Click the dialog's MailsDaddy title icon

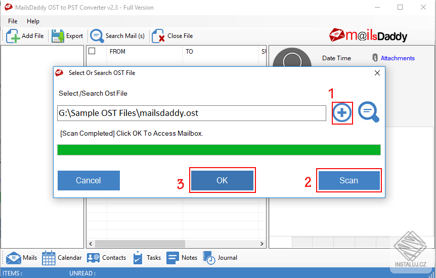coord(59,73)
